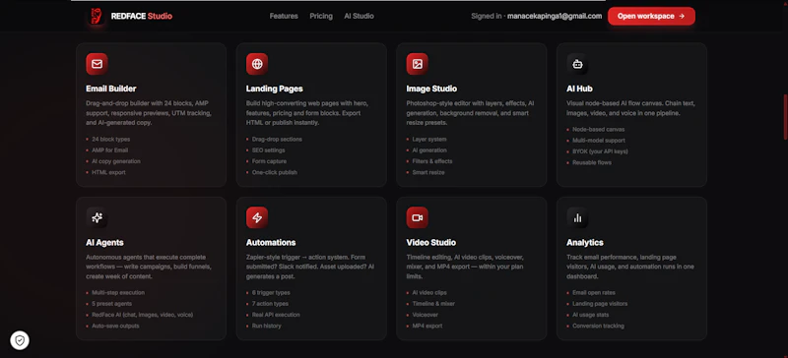The height and width of the screenshot is (358, 788).
Task: Click the 'Layer system' bullet
Action: pyautogui.click(x=427, y=139)
